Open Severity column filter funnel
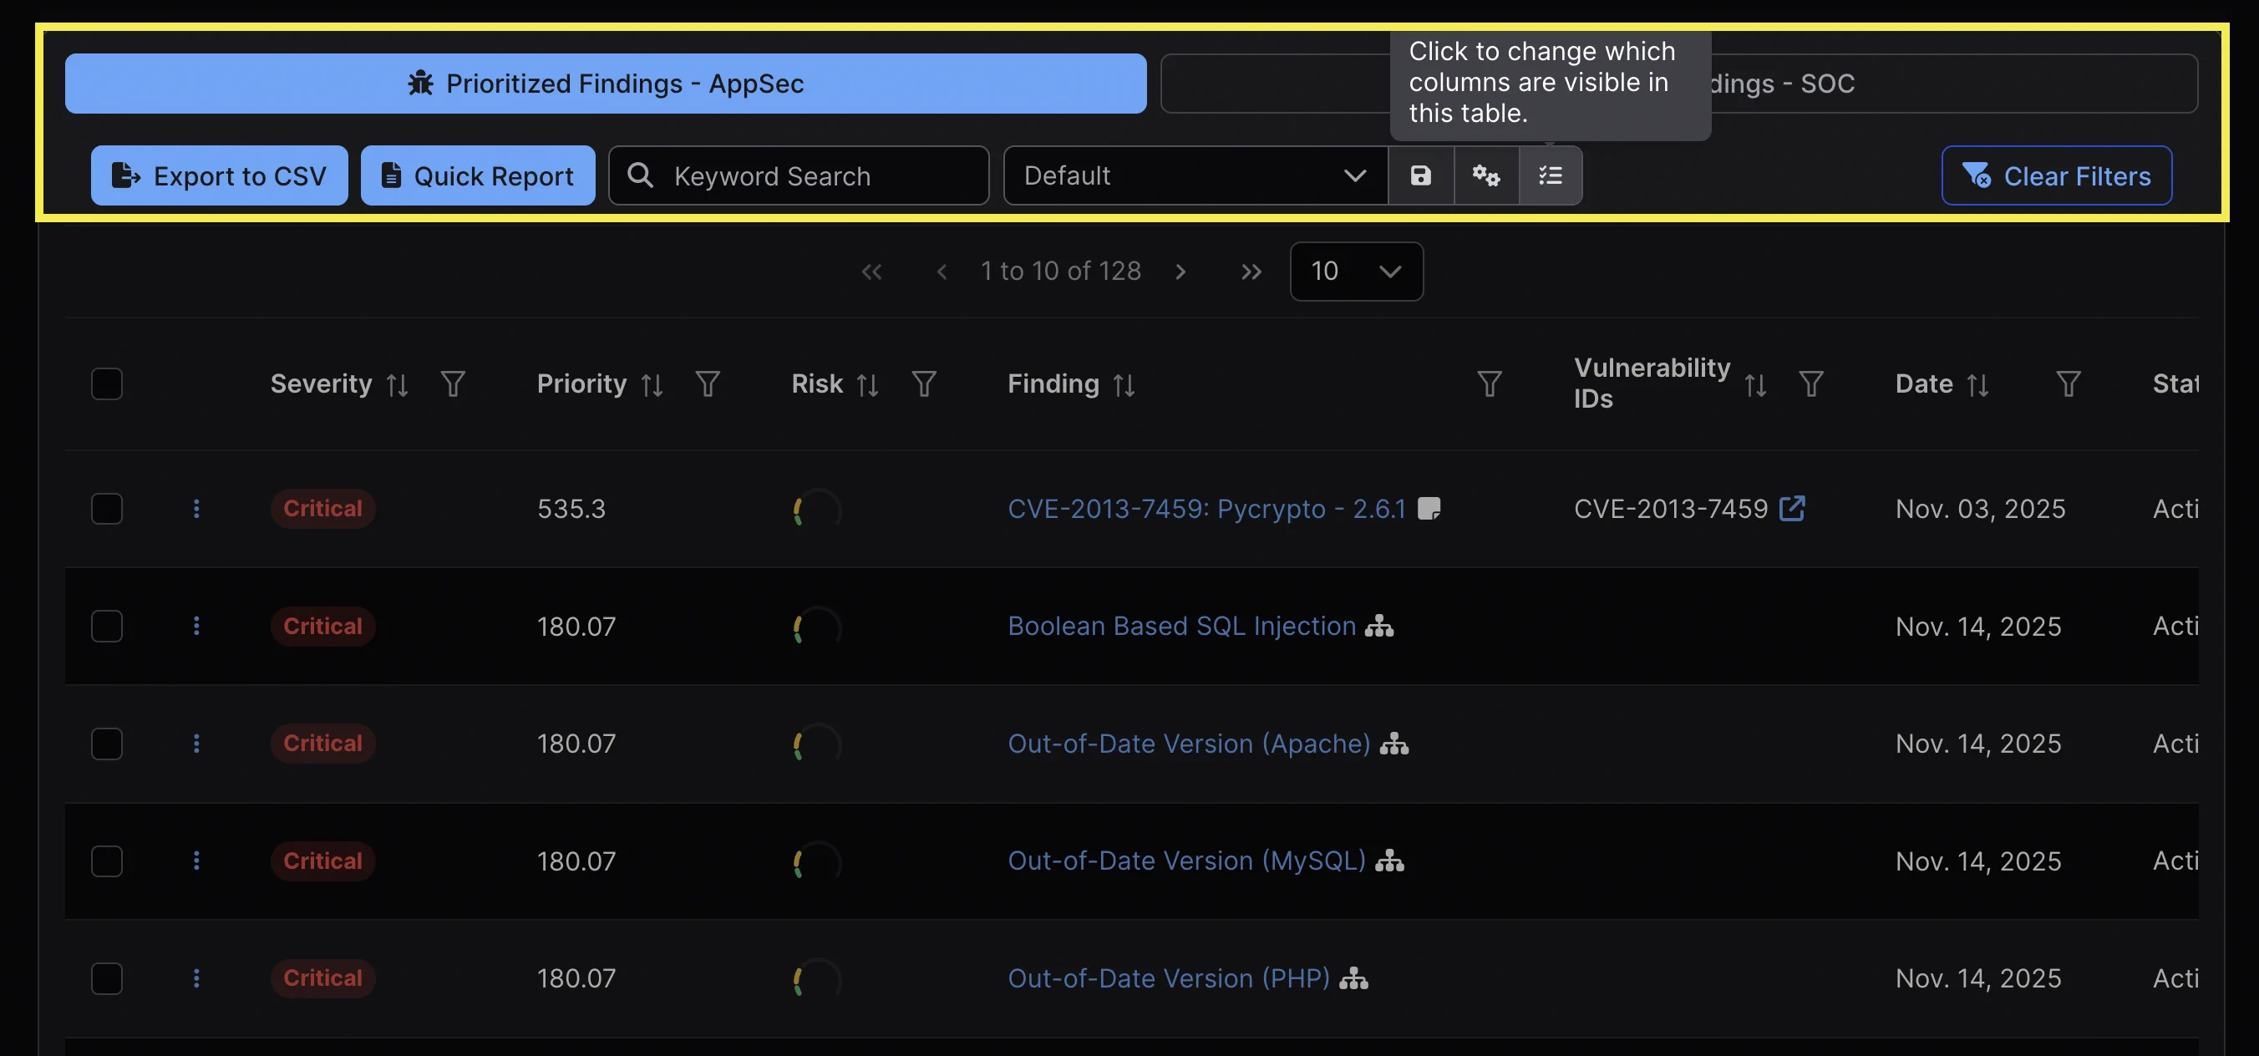2259x1056 pixels. [x=453, y=384]
